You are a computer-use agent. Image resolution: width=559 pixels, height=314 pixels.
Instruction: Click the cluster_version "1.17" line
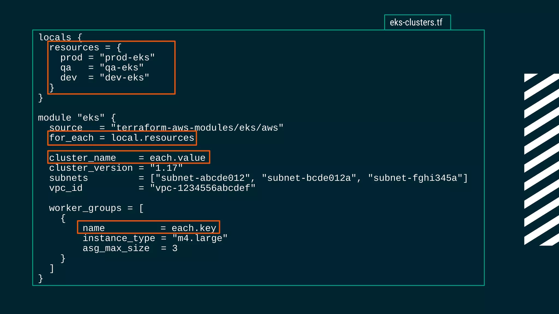116,168
